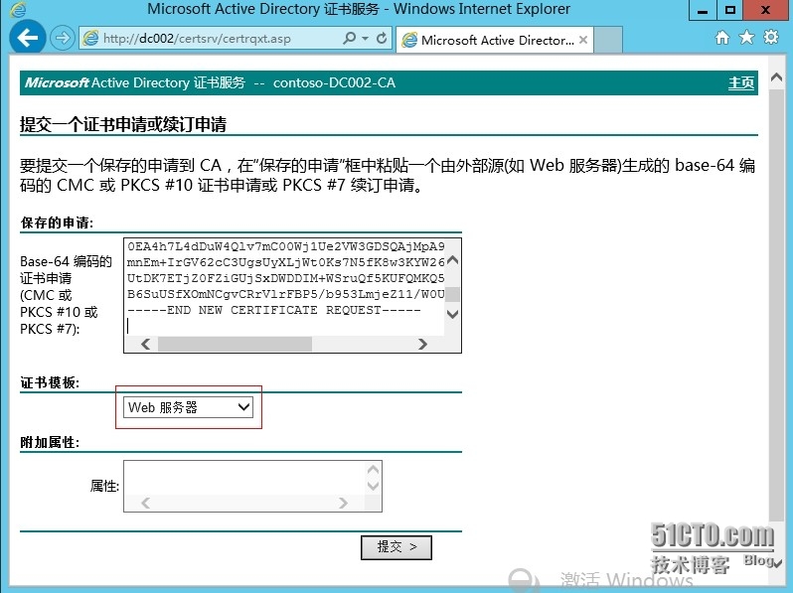Minimize the Internet Explorer window

point(703,10)
